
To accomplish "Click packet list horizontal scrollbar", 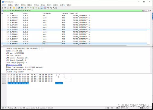I will 65,46.
